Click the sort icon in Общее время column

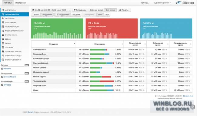pyautogui.click(x=122, y=44)
